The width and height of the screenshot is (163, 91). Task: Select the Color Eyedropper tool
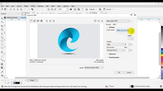(x=2, y=72)
